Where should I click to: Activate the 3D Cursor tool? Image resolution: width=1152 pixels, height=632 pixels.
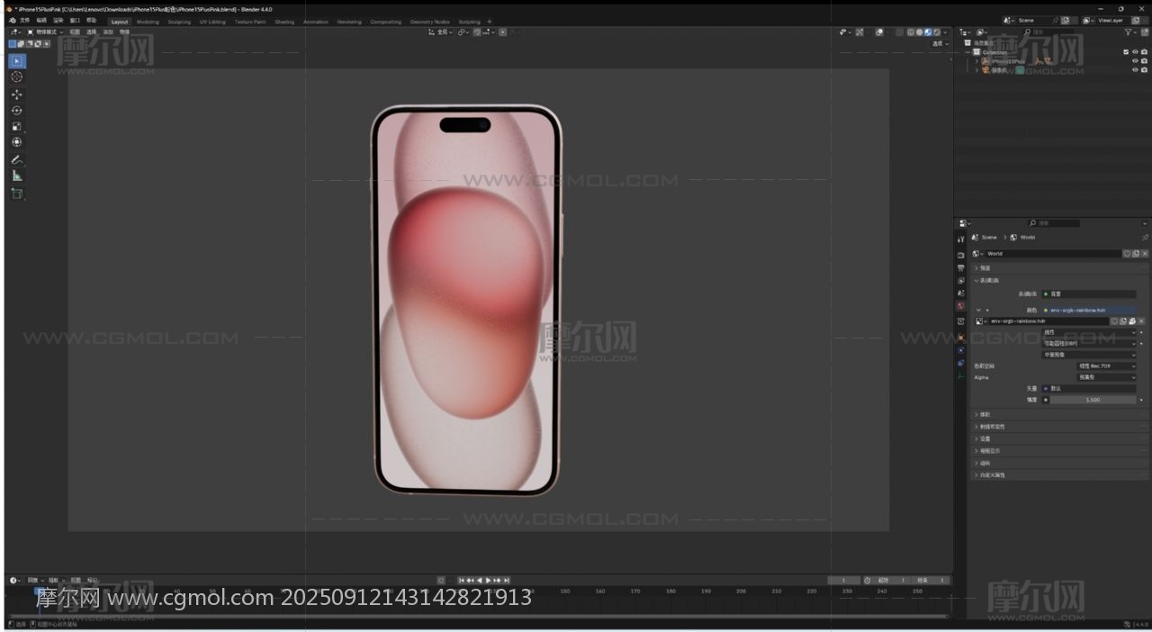(x=17, y=77)
